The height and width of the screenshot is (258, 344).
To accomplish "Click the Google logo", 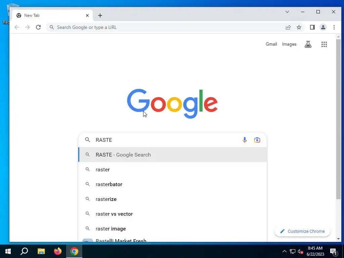I will (172, 103).
